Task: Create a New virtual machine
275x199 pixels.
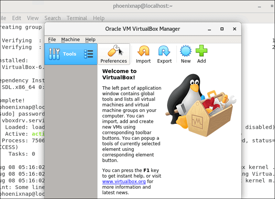Action: (186, 54)
